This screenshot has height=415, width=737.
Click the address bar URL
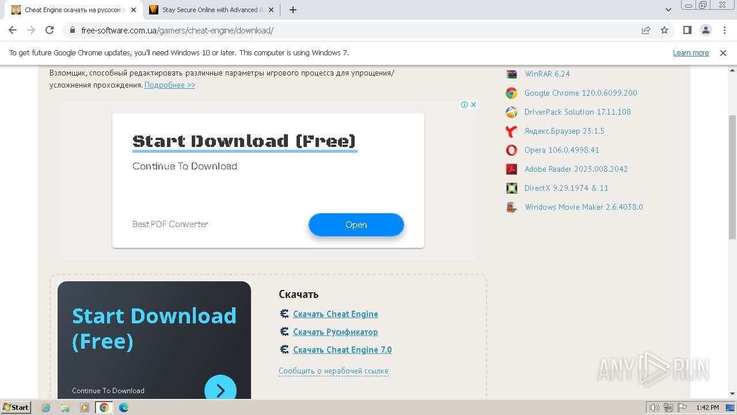click(177, 31)
